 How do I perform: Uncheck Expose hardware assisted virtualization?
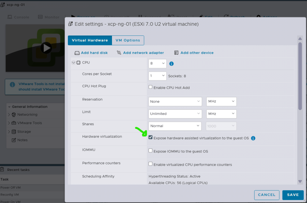tap(151, 138)
